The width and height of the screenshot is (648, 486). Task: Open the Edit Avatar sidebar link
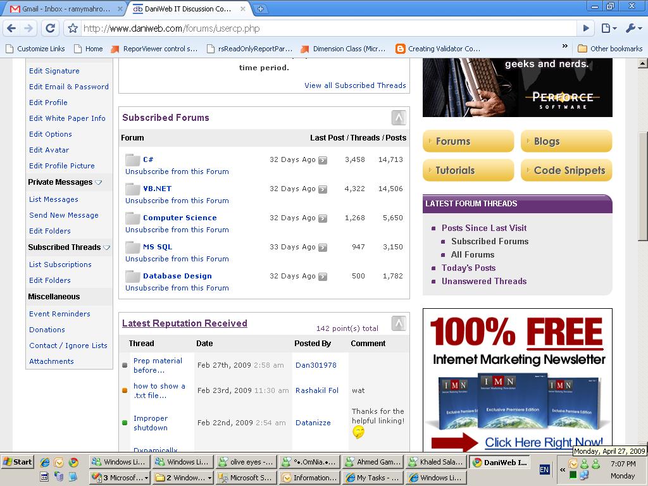coord(49,150)
